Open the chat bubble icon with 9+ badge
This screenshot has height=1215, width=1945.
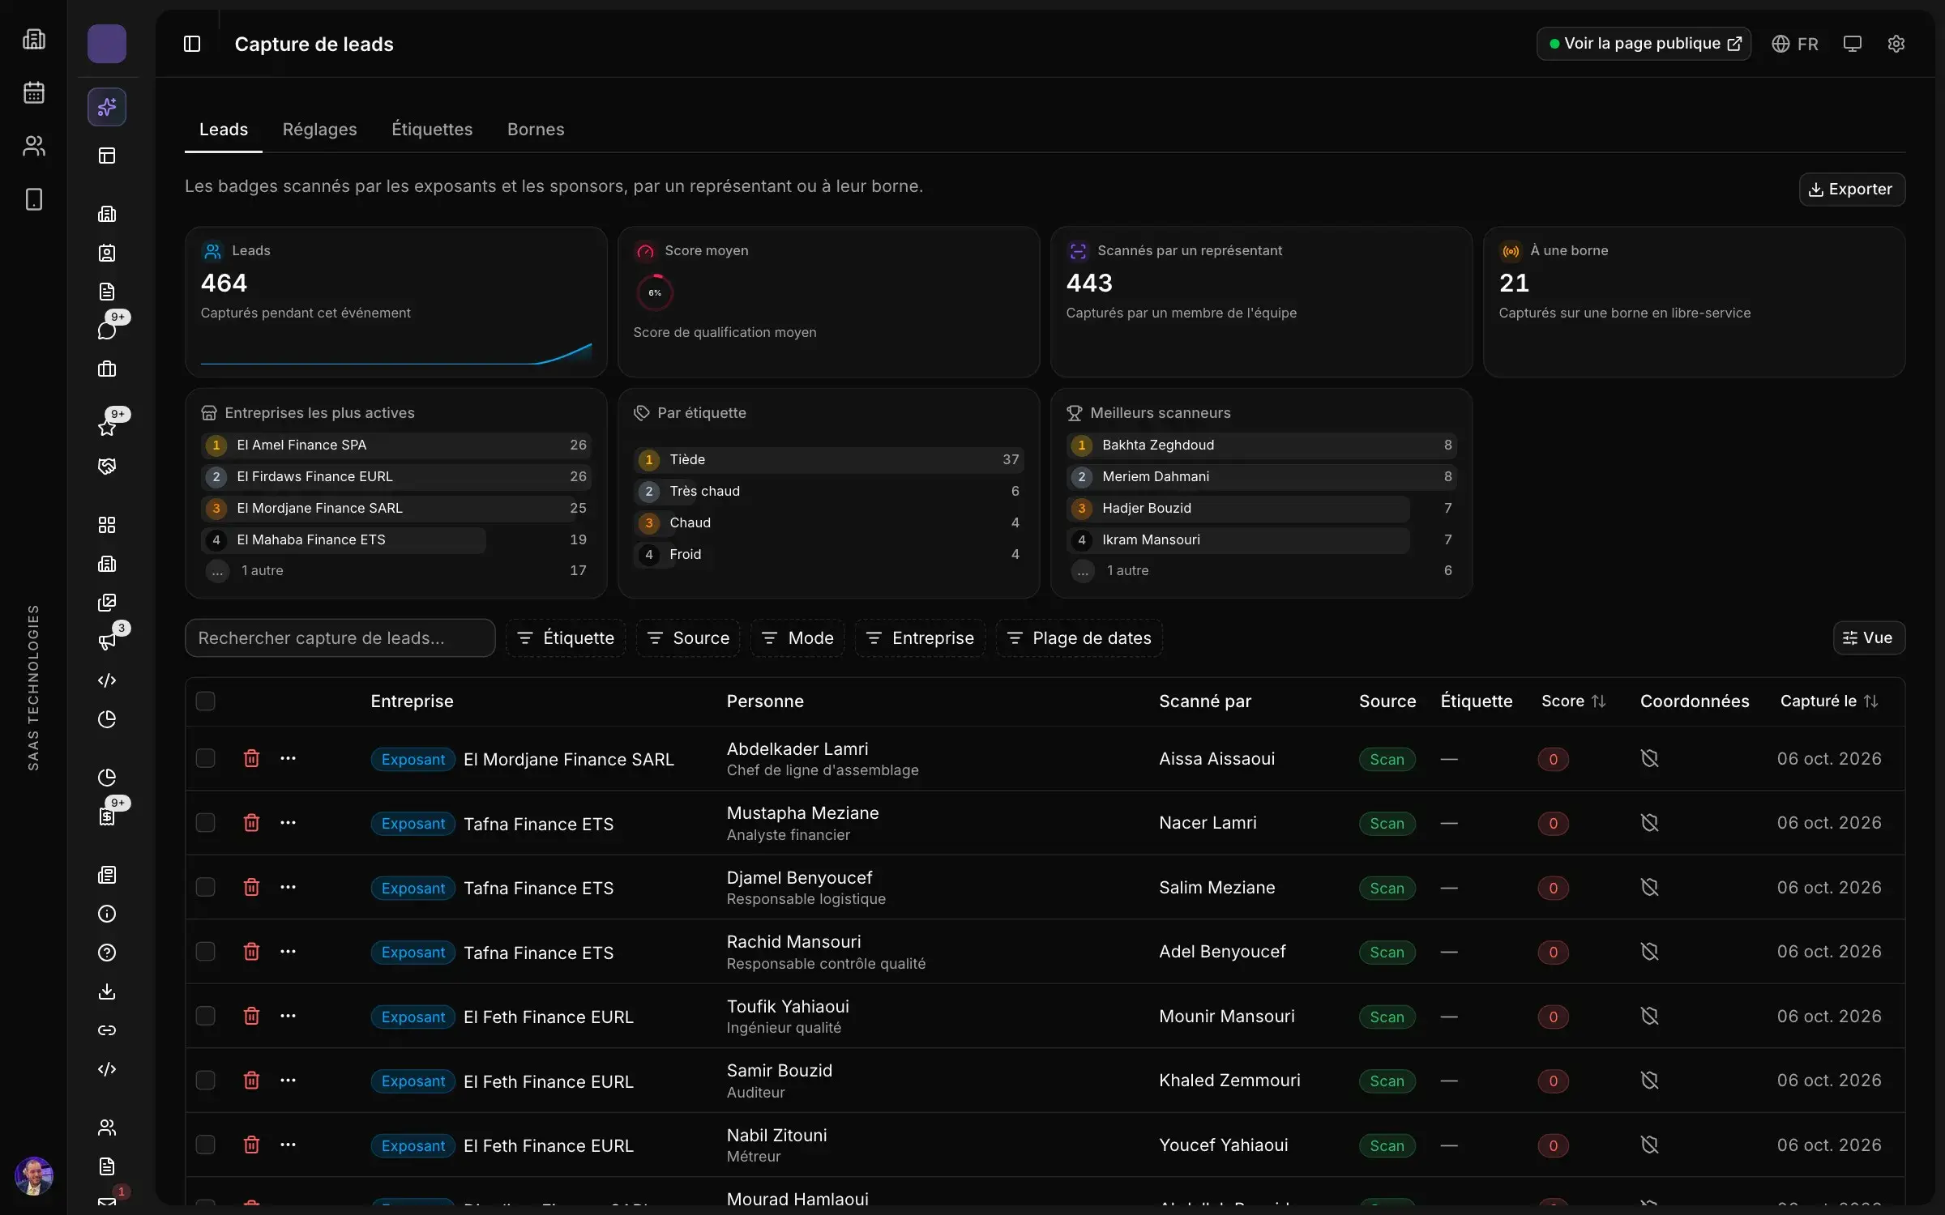[x=107, y=330]
